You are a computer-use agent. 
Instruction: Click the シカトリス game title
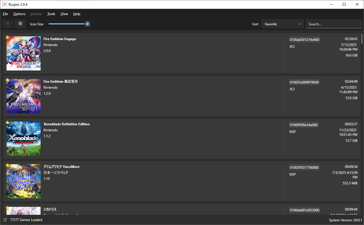coord(50,209)
